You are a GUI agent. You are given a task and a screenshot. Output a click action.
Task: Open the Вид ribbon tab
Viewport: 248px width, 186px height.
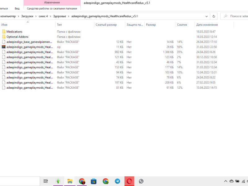coord(17,9)
